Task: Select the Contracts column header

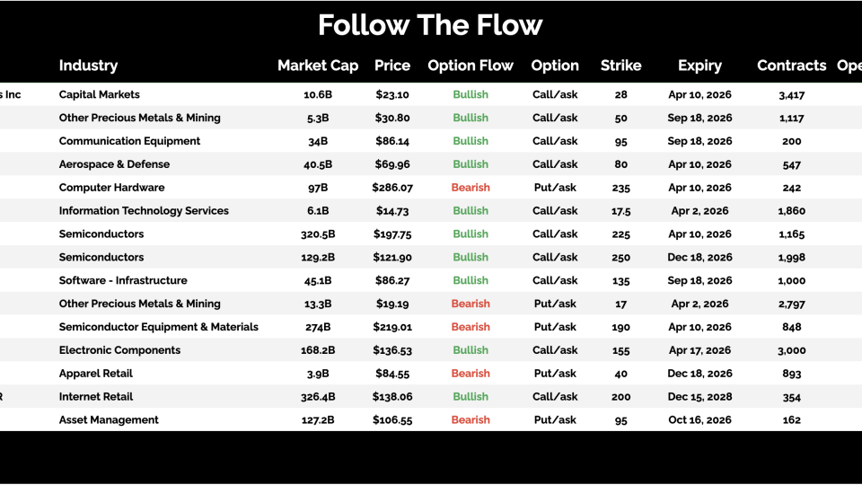Action: click(x=791, y=66)
